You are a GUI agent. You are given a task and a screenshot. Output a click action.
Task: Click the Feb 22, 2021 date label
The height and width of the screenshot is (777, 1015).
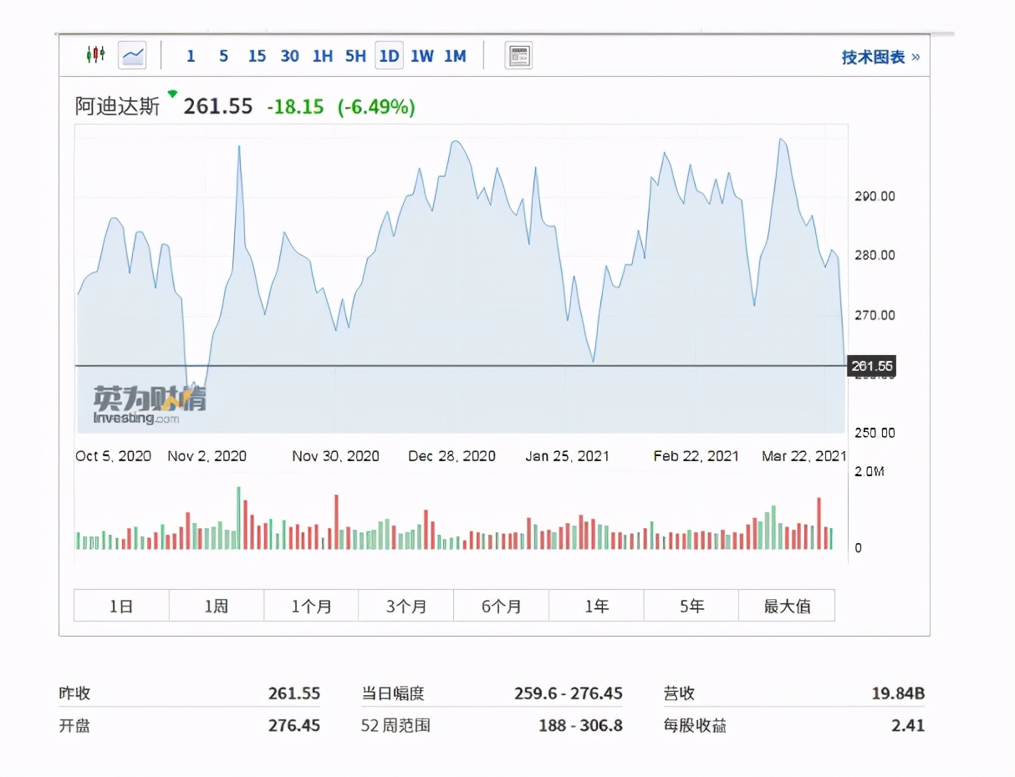696,456
